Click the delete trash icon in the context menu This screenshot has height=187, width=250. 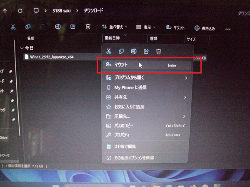click(158, 51)
